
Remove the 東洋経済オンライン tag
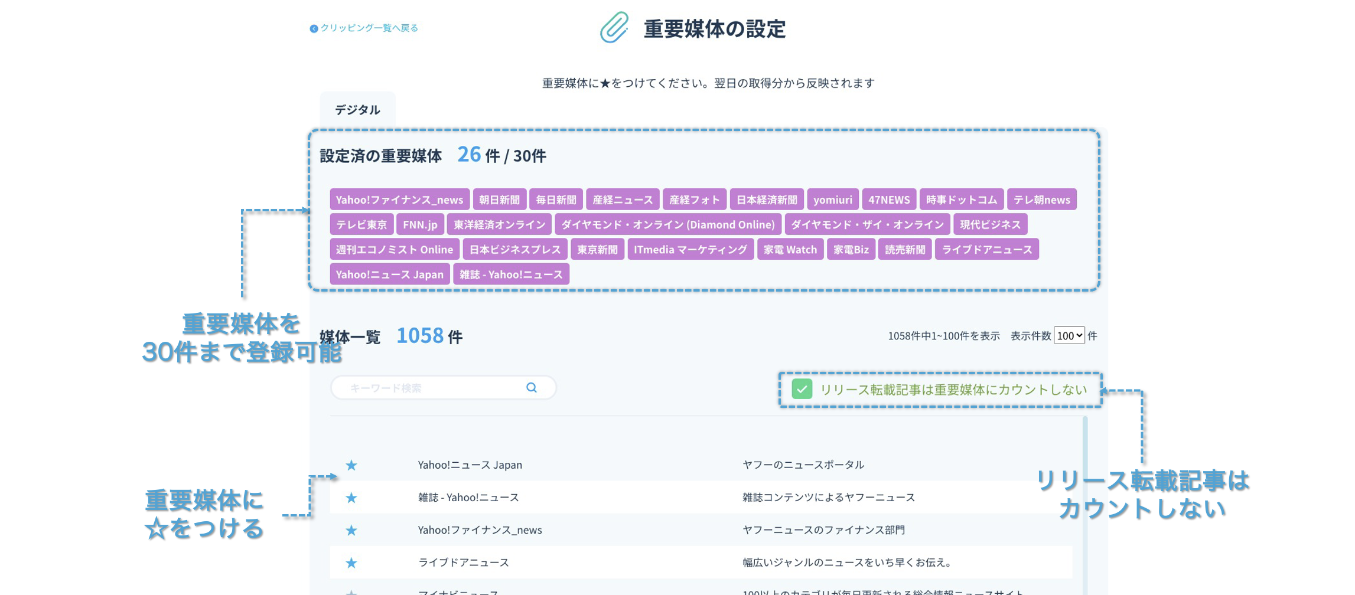coord(499,224)
